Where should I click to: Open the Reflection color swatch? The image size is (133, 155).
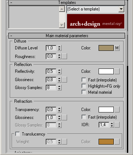point(106,71)
